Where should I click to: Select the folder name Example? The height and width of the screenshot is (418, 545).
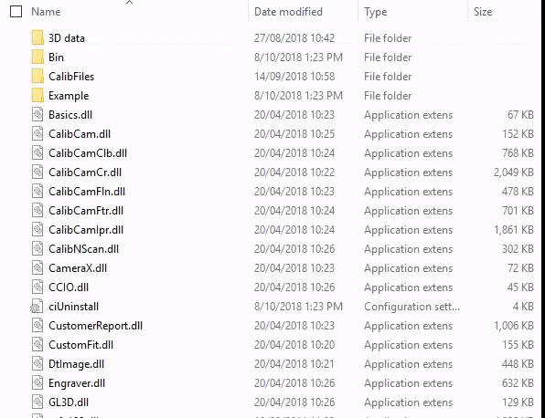coord(69,96)
